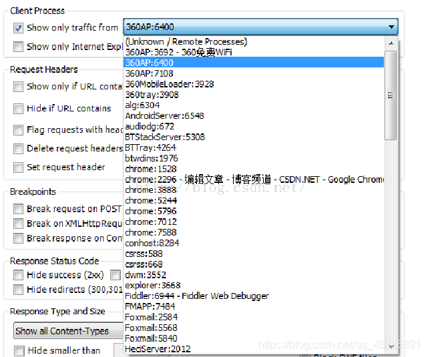The height and width of the screenshot is (357, 426).
Task: Select 'dwm:3552' entry
Action: [254, 275]
